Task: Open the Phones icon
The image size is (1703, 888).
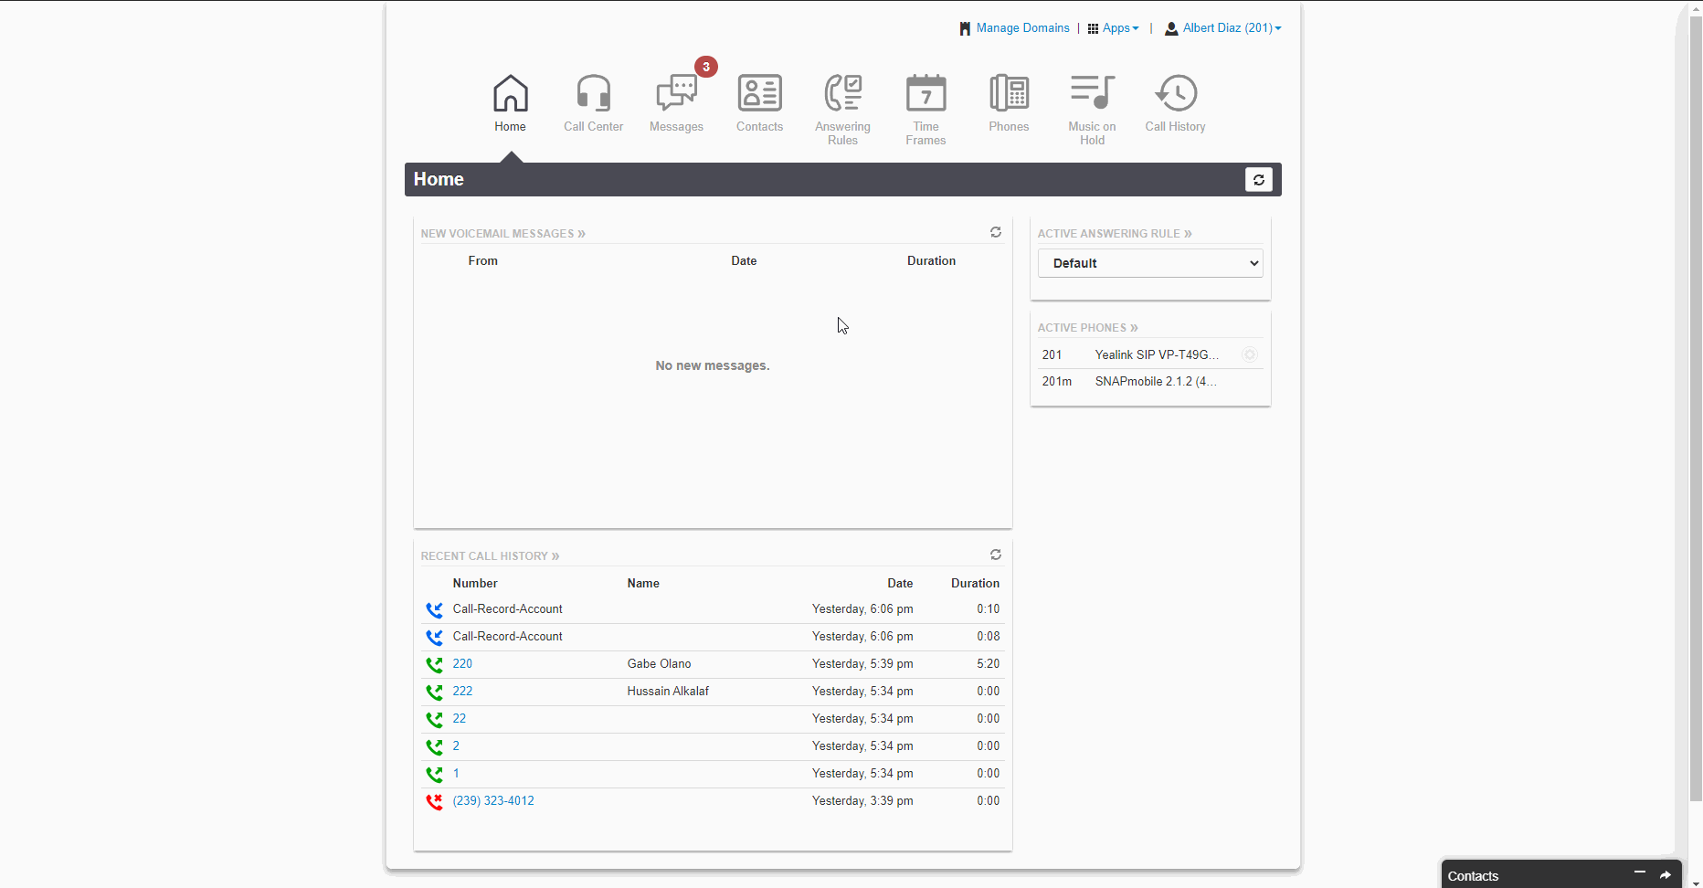Action: pos(1009,93)
